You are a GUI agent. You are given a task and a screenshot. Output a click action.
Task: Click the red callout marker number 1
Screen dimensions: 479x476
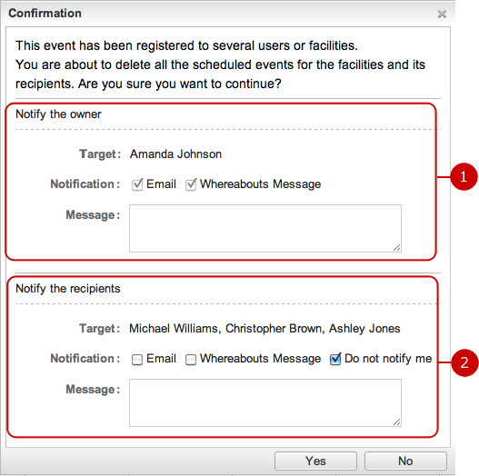464,177
